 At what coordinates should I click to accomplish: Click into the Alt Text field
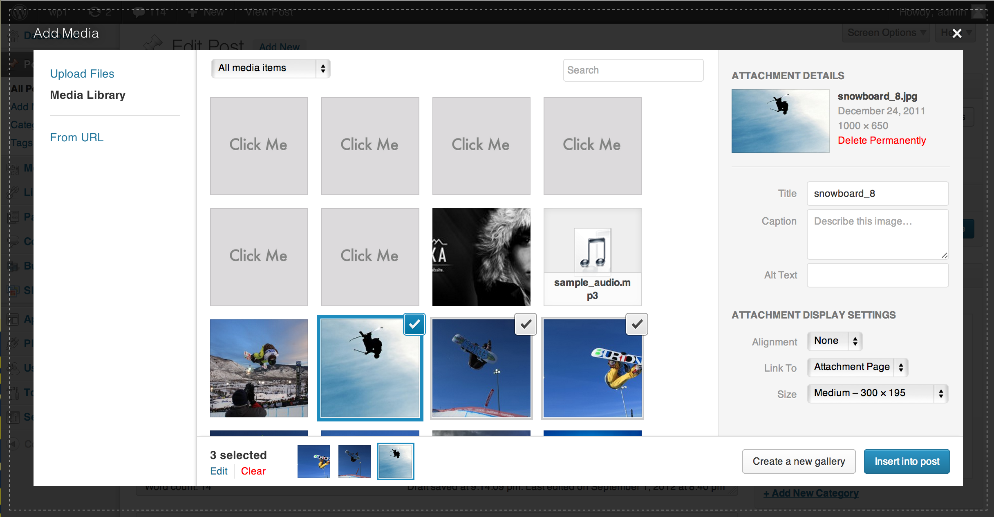click(x=878, y=275)
